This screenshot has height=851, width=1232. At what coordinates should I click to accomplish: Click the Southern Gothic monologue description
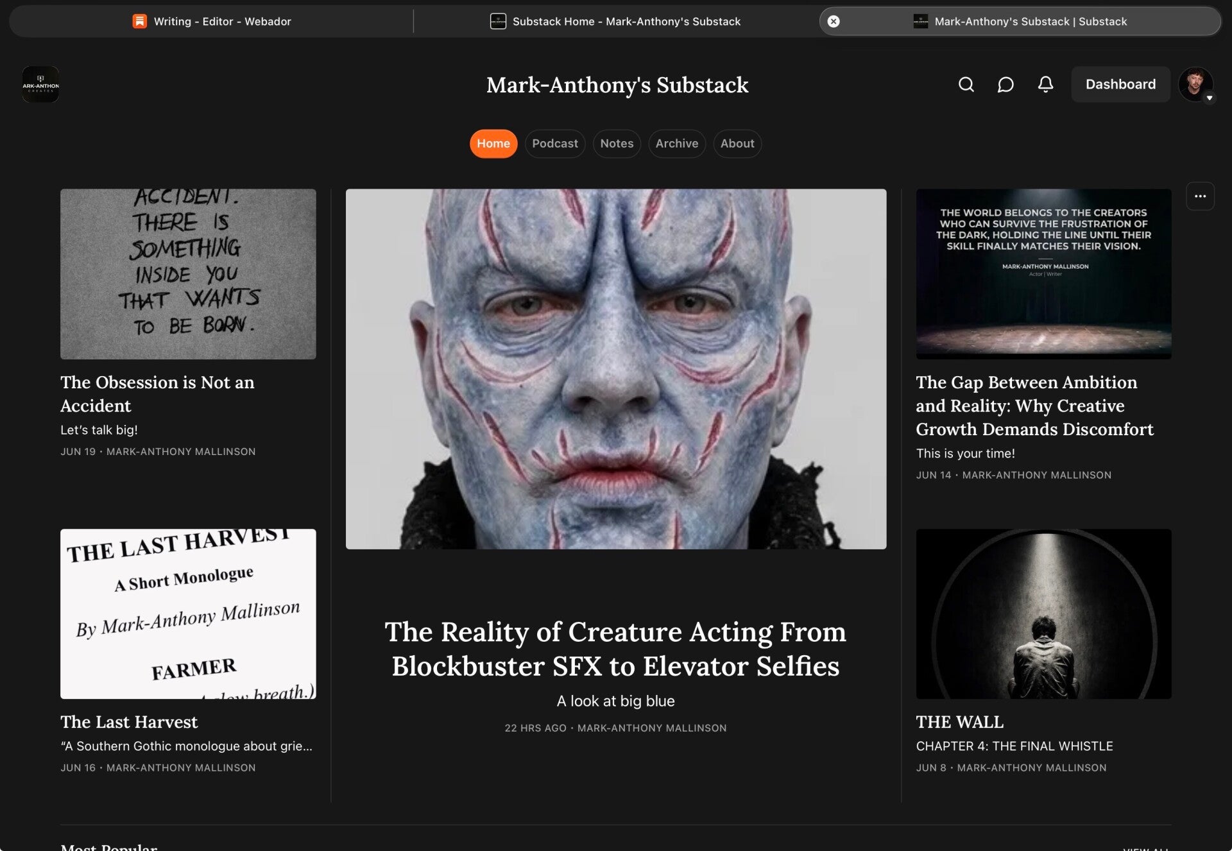[187, 746]
